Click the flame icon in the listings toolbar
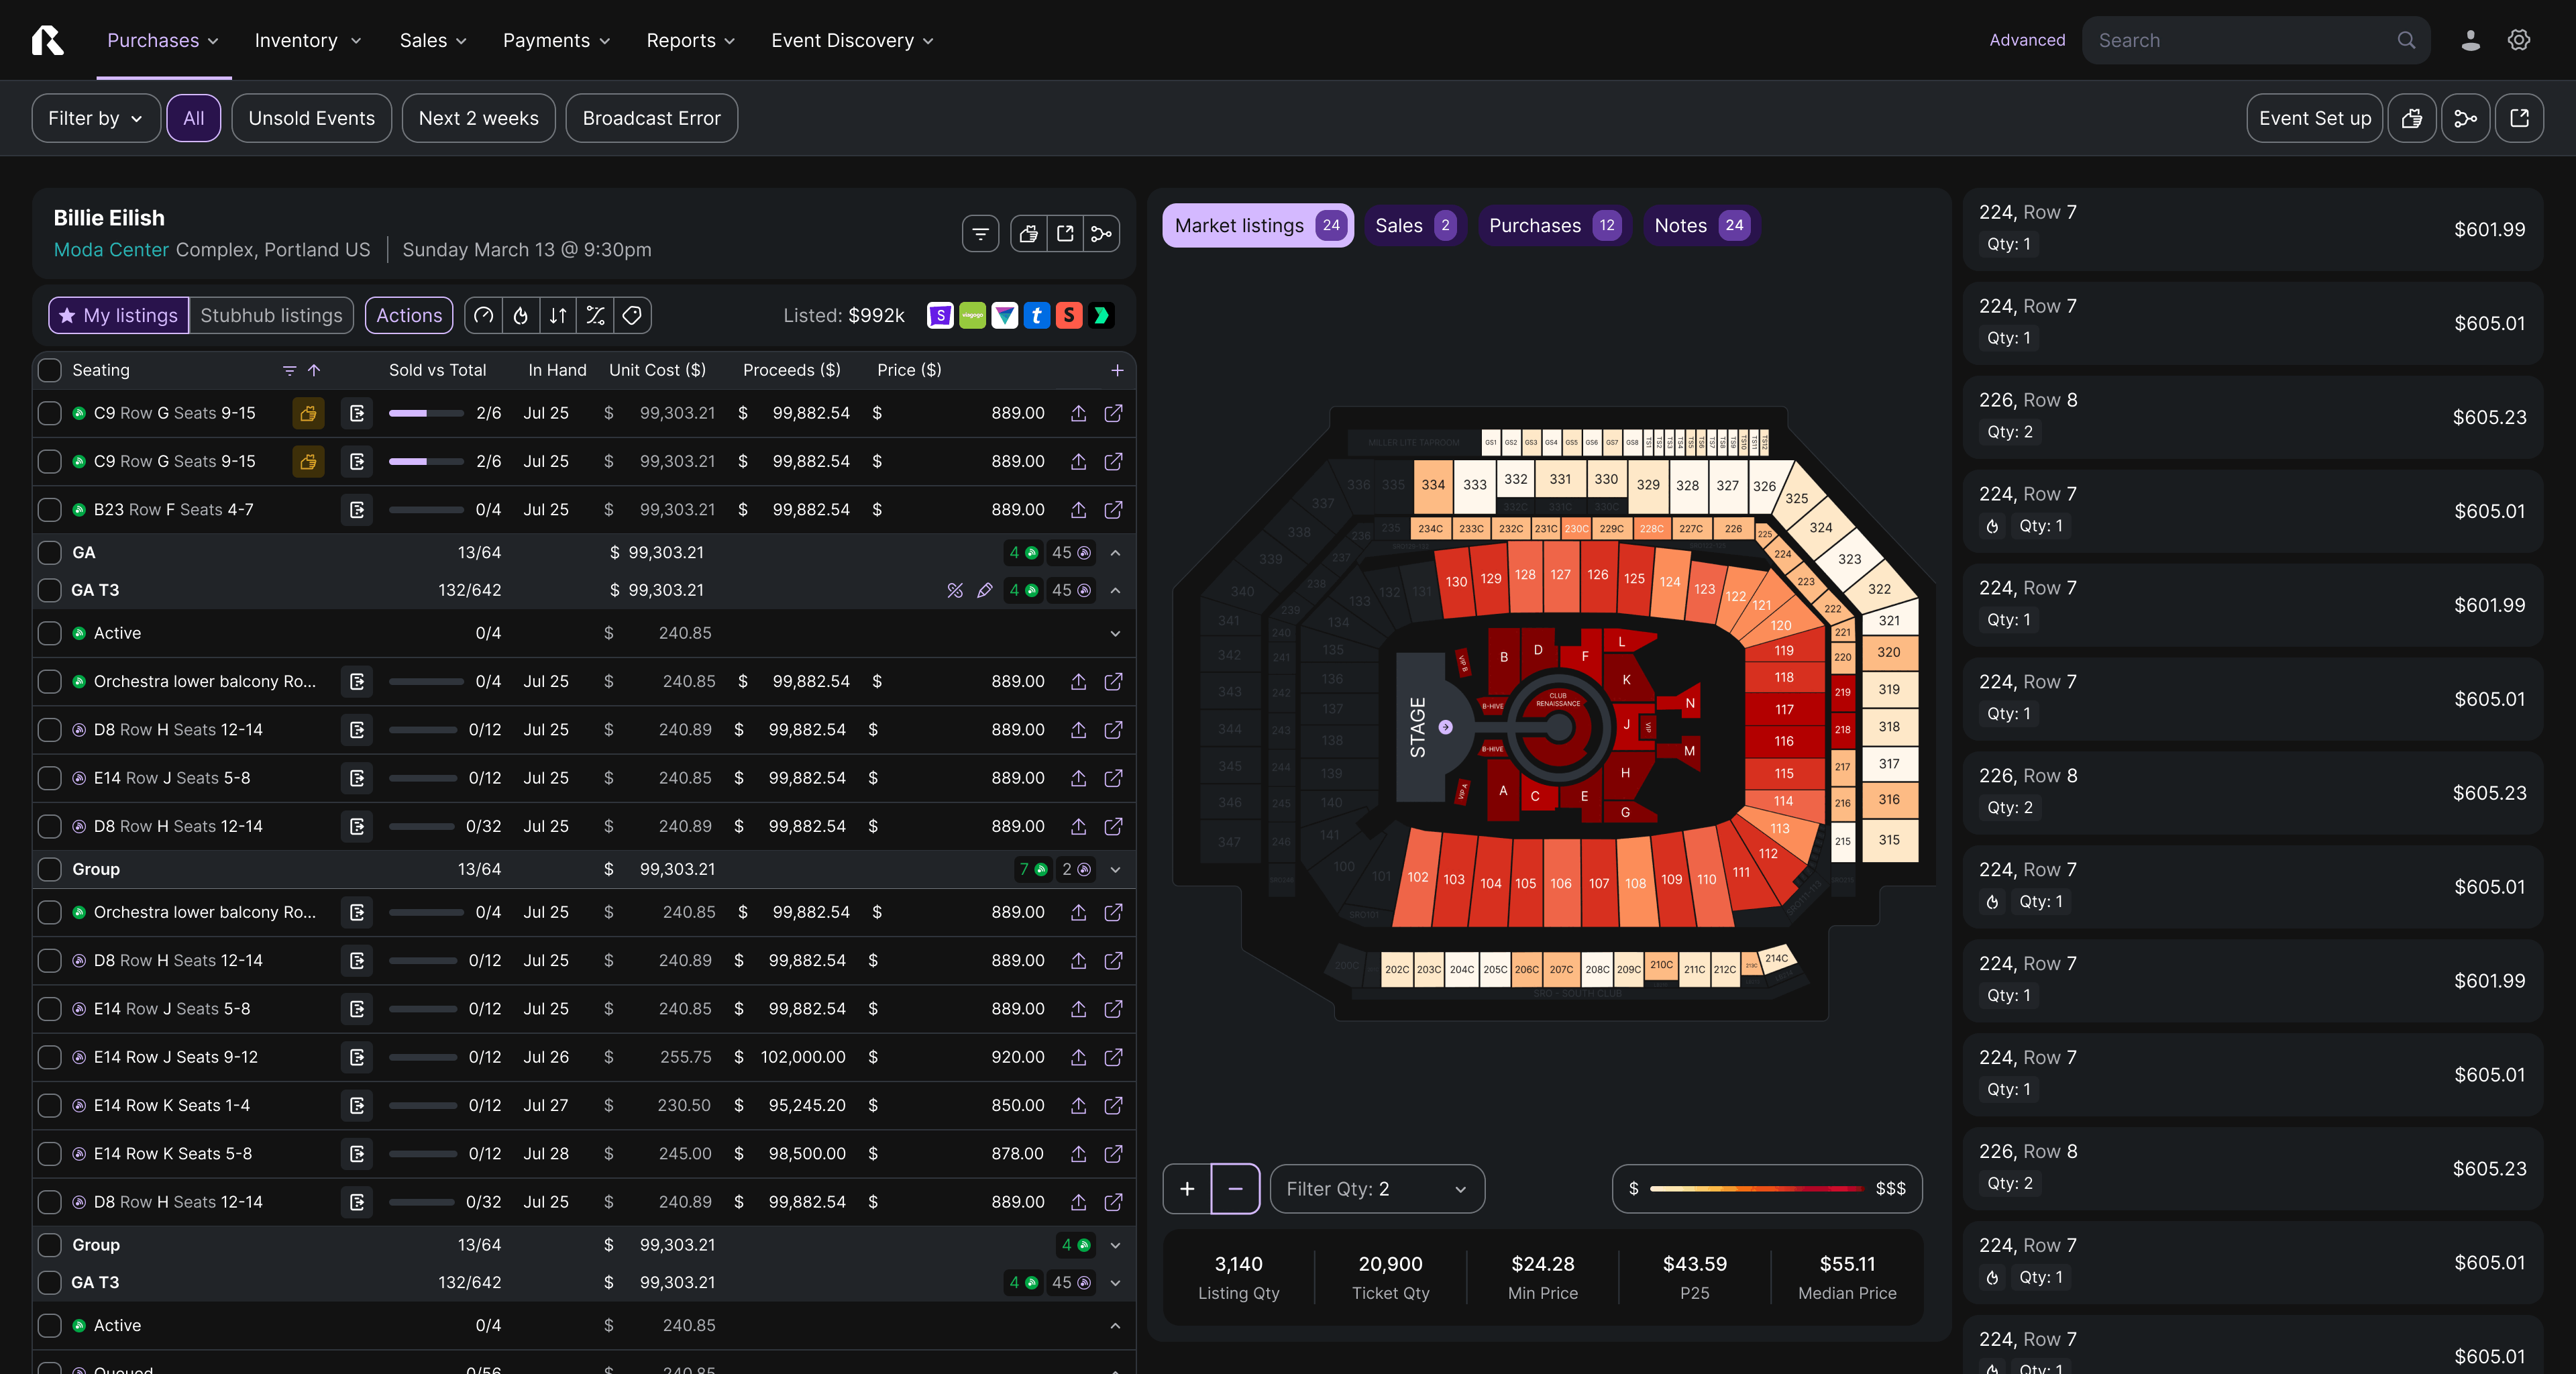The height and width of the screenshot is (1374, 2576). tap(520, 316)
